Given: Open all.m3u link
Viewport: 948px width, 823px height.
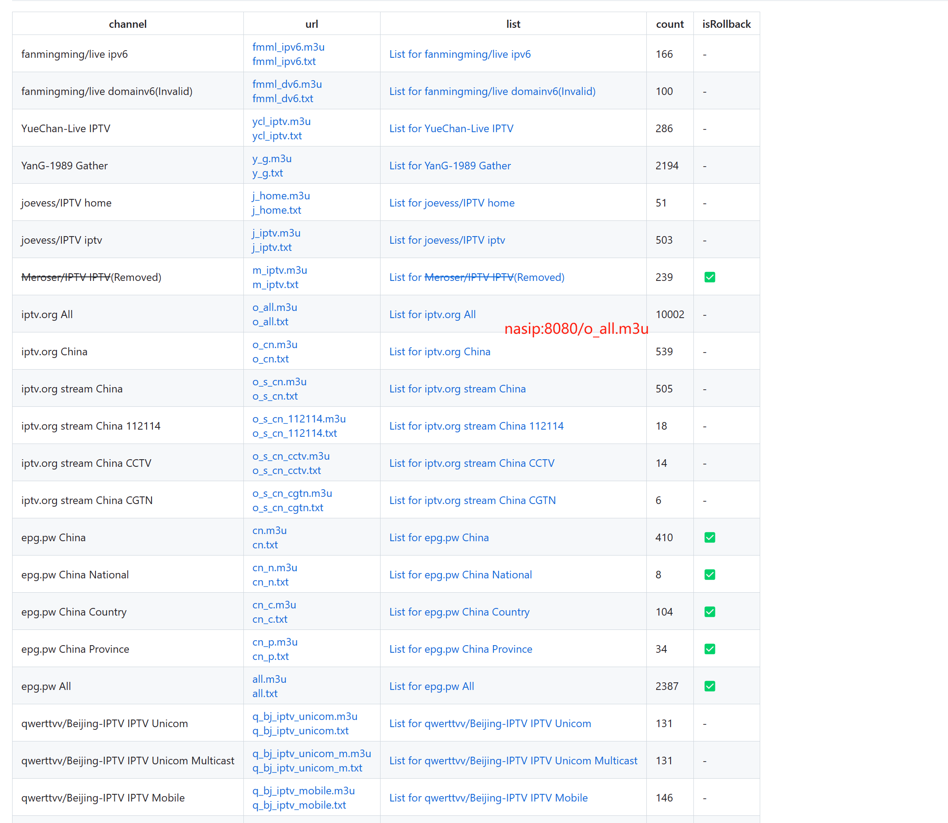Looking at the screenshot, I should (x=269, y=679).
